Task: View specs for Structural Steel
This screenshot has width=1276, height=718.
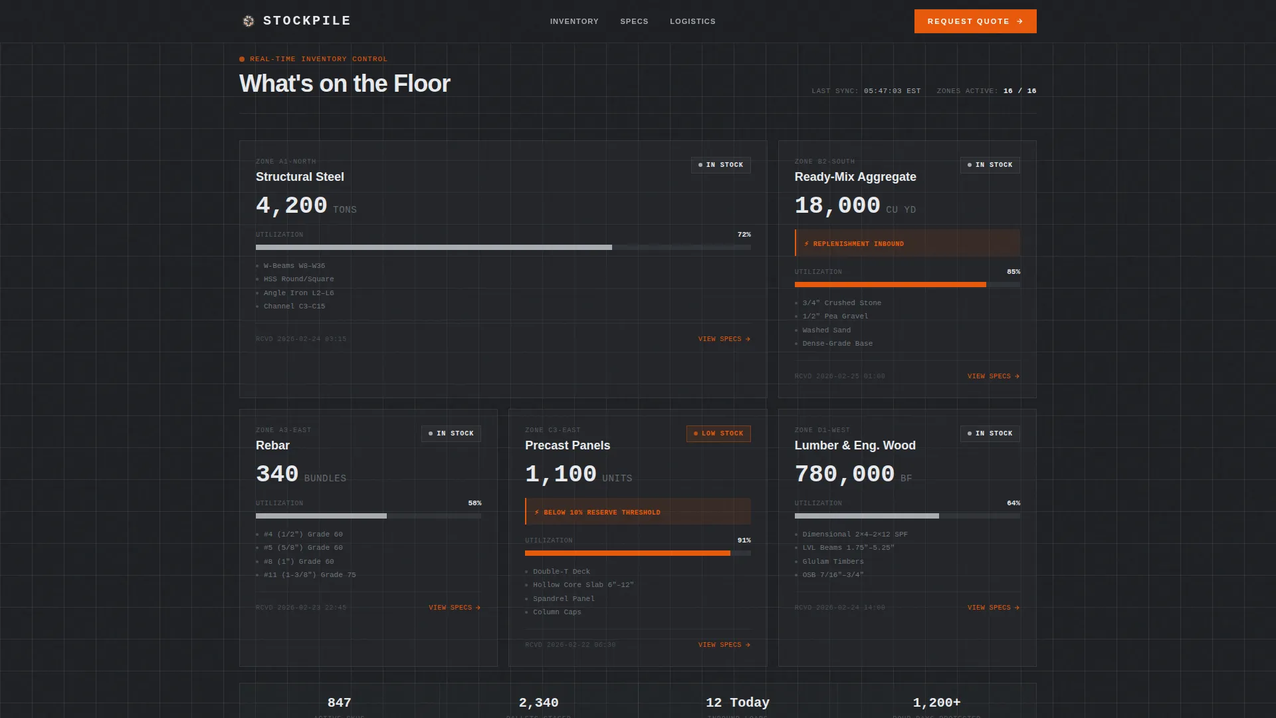Action: click(724, 339)
